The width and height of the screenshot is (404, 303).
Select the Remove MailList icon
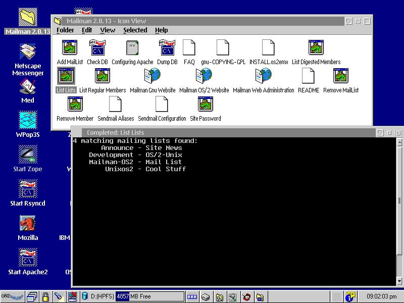click(341, 76)
